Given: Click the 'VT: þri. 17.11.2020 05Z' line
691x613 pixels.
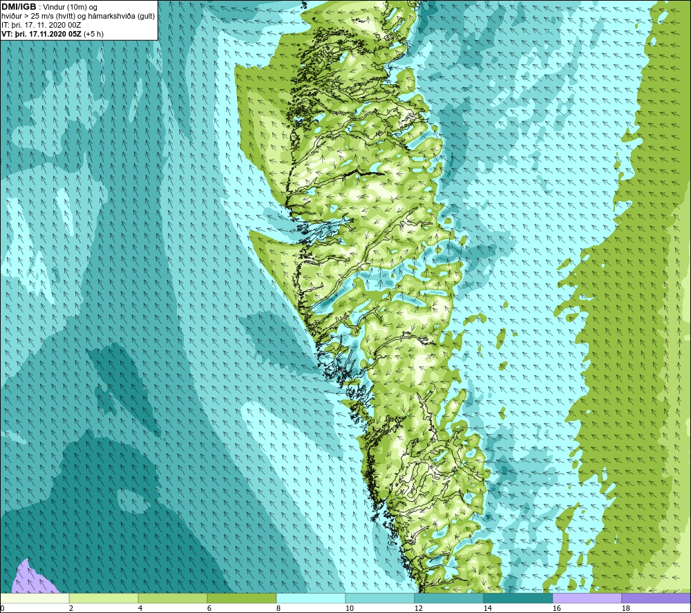Looking at the screenshot, I should 41,34.
